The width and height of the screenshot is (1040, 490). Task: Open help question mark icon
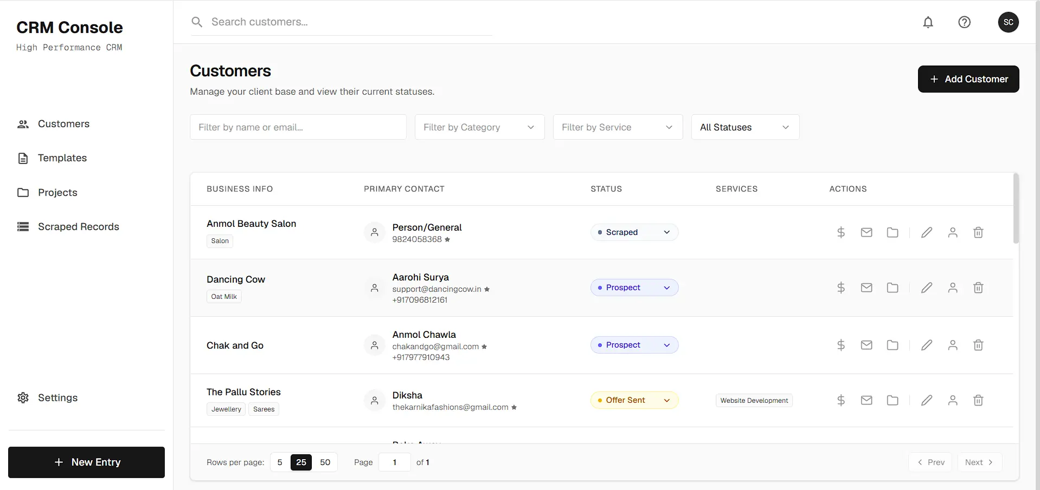(964, 22)
